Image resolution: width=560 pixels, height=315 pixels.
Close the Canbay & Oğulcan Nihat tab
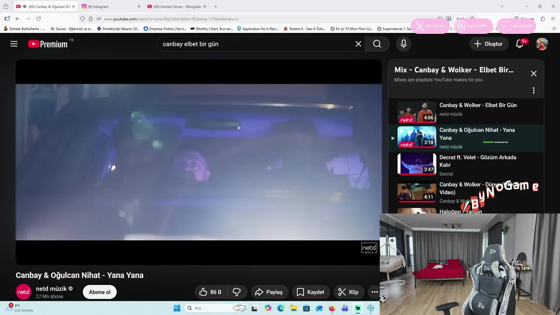pyautogui.click(x=73, y=7)
